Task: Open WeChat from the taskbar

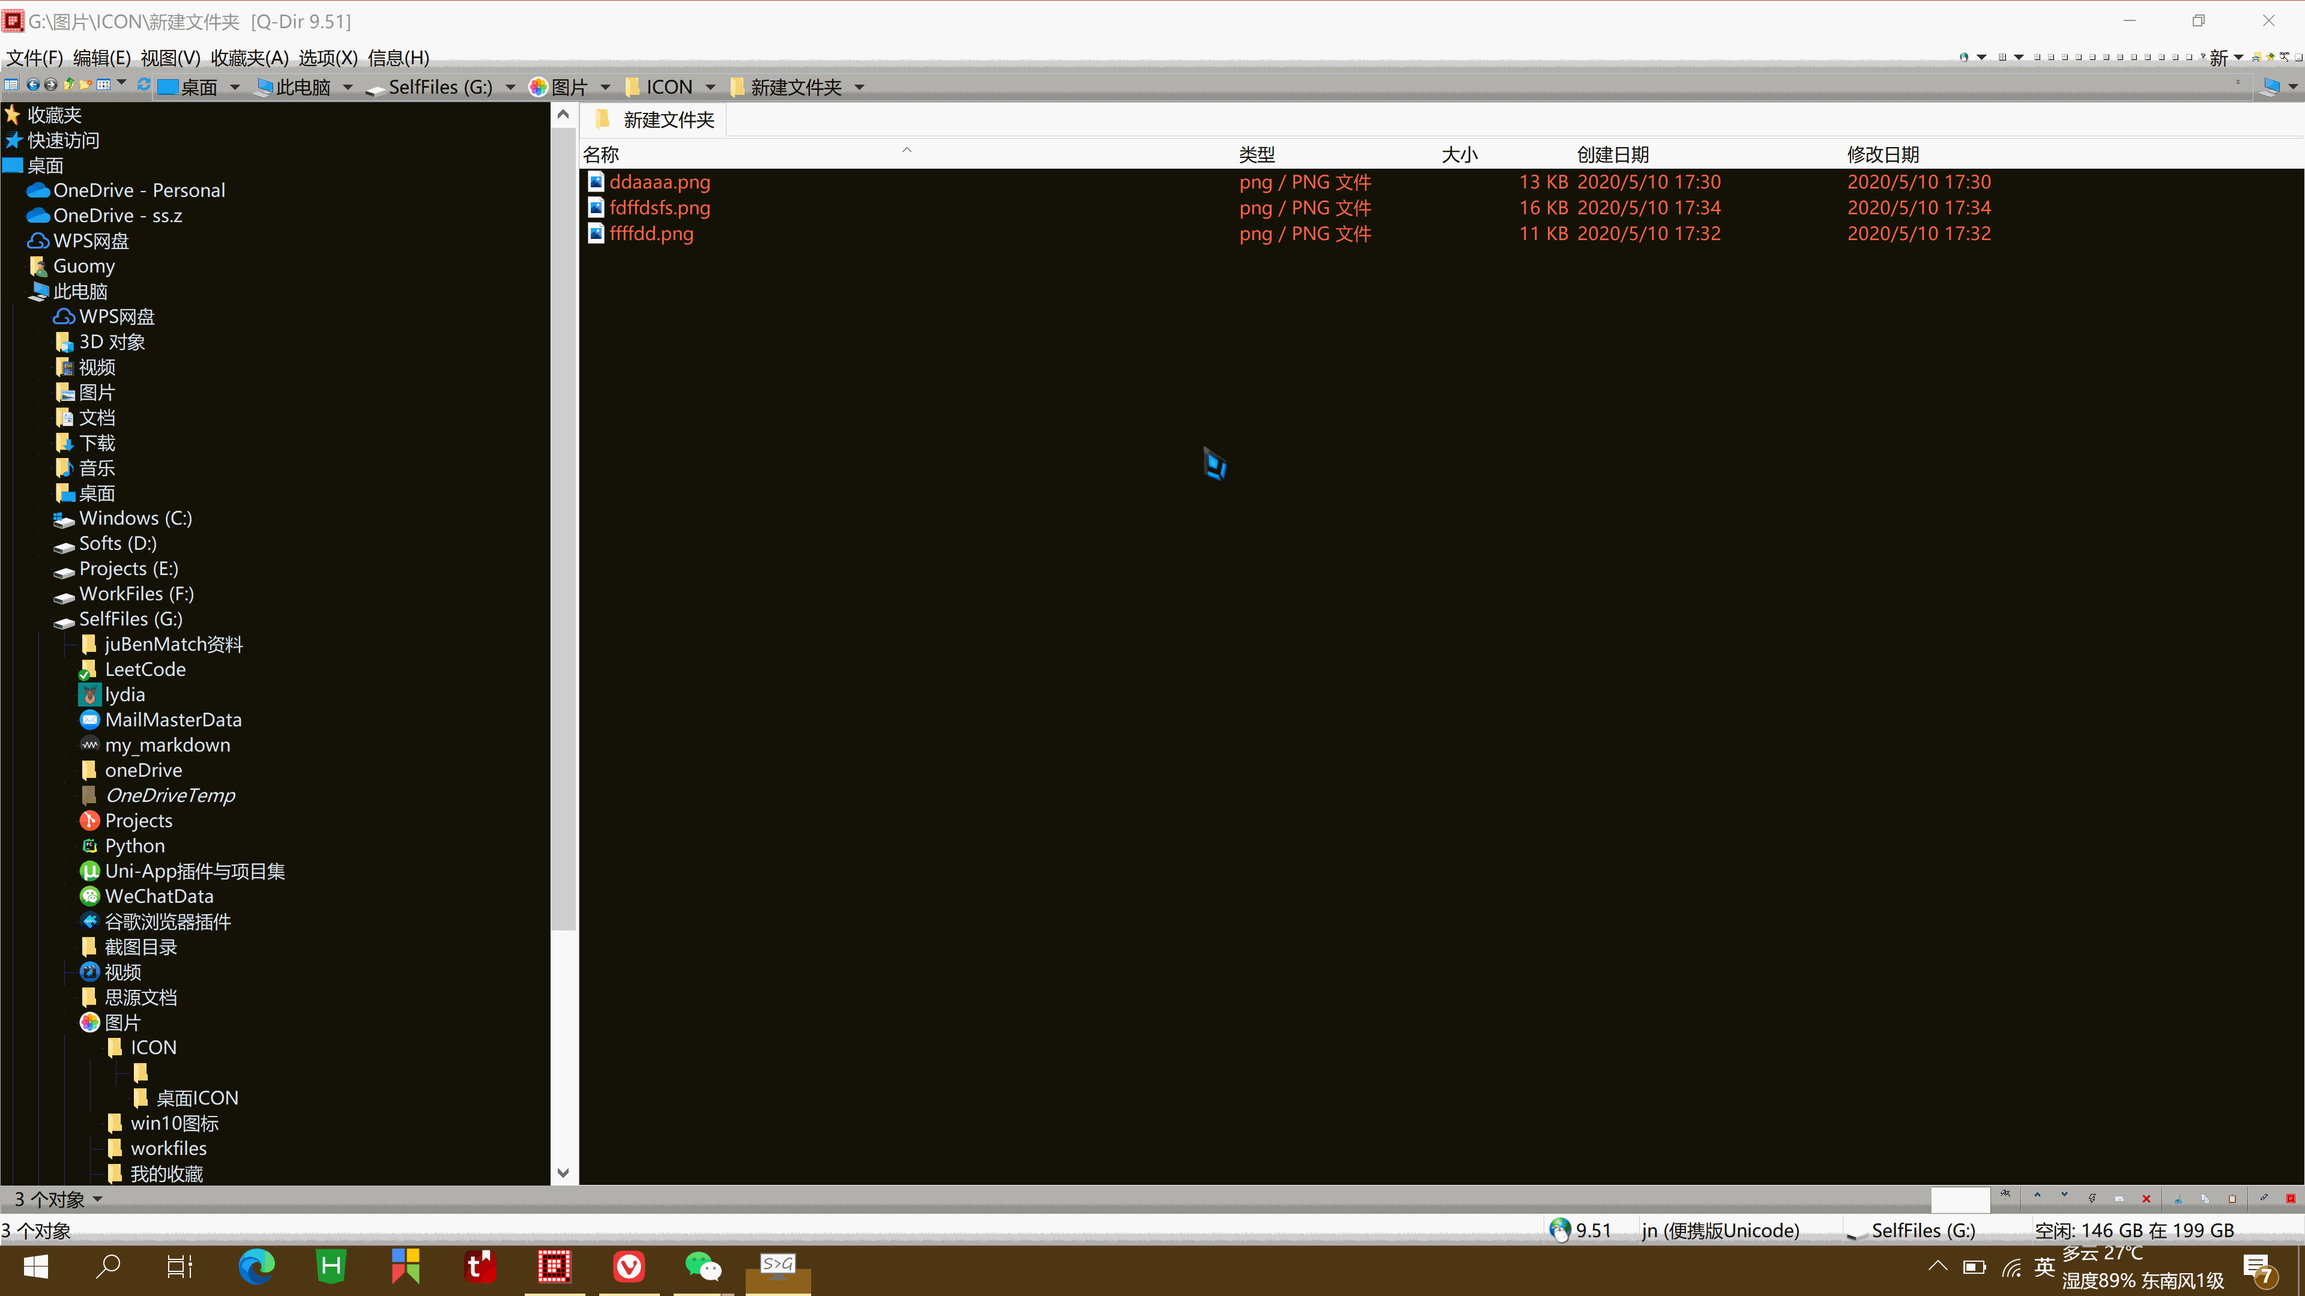Action: [x=702, y=1267]
